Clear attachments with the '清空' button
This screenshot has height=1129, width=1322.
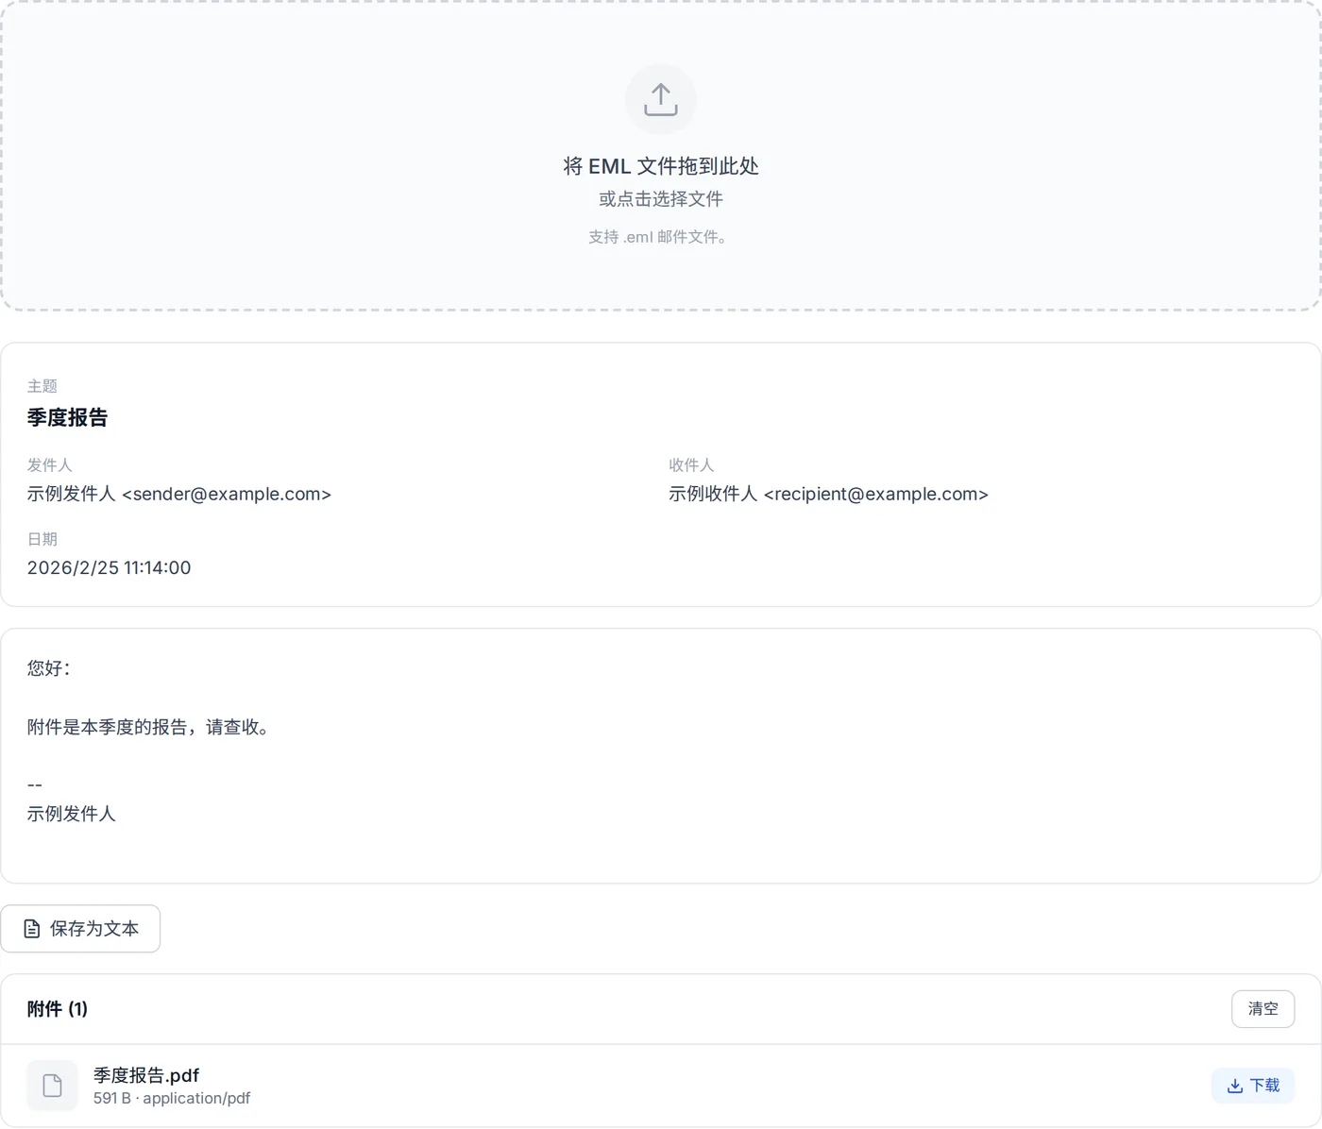click(x=1263, y=1009)
